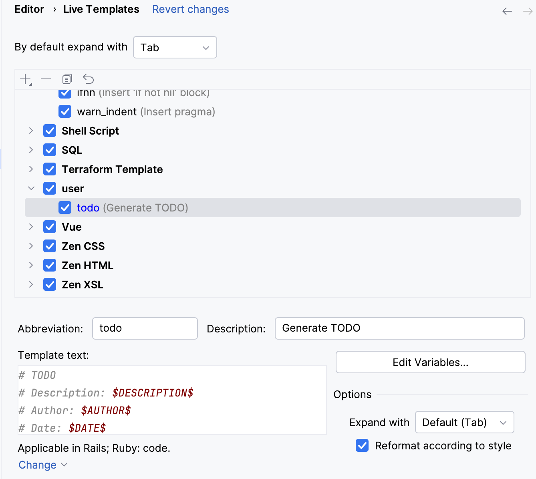Screen dimensions: 536x479
Task: Click the Revert changes link
Action: coord(190,9)
